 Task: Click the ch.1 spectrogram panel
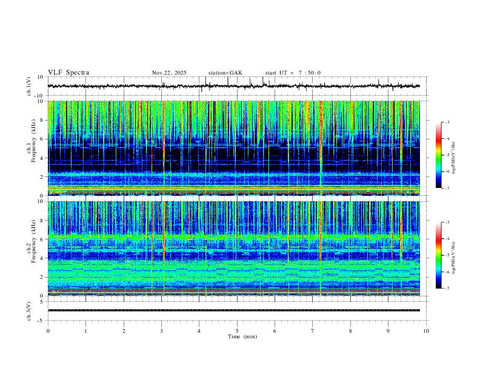(x=234, y=148)
